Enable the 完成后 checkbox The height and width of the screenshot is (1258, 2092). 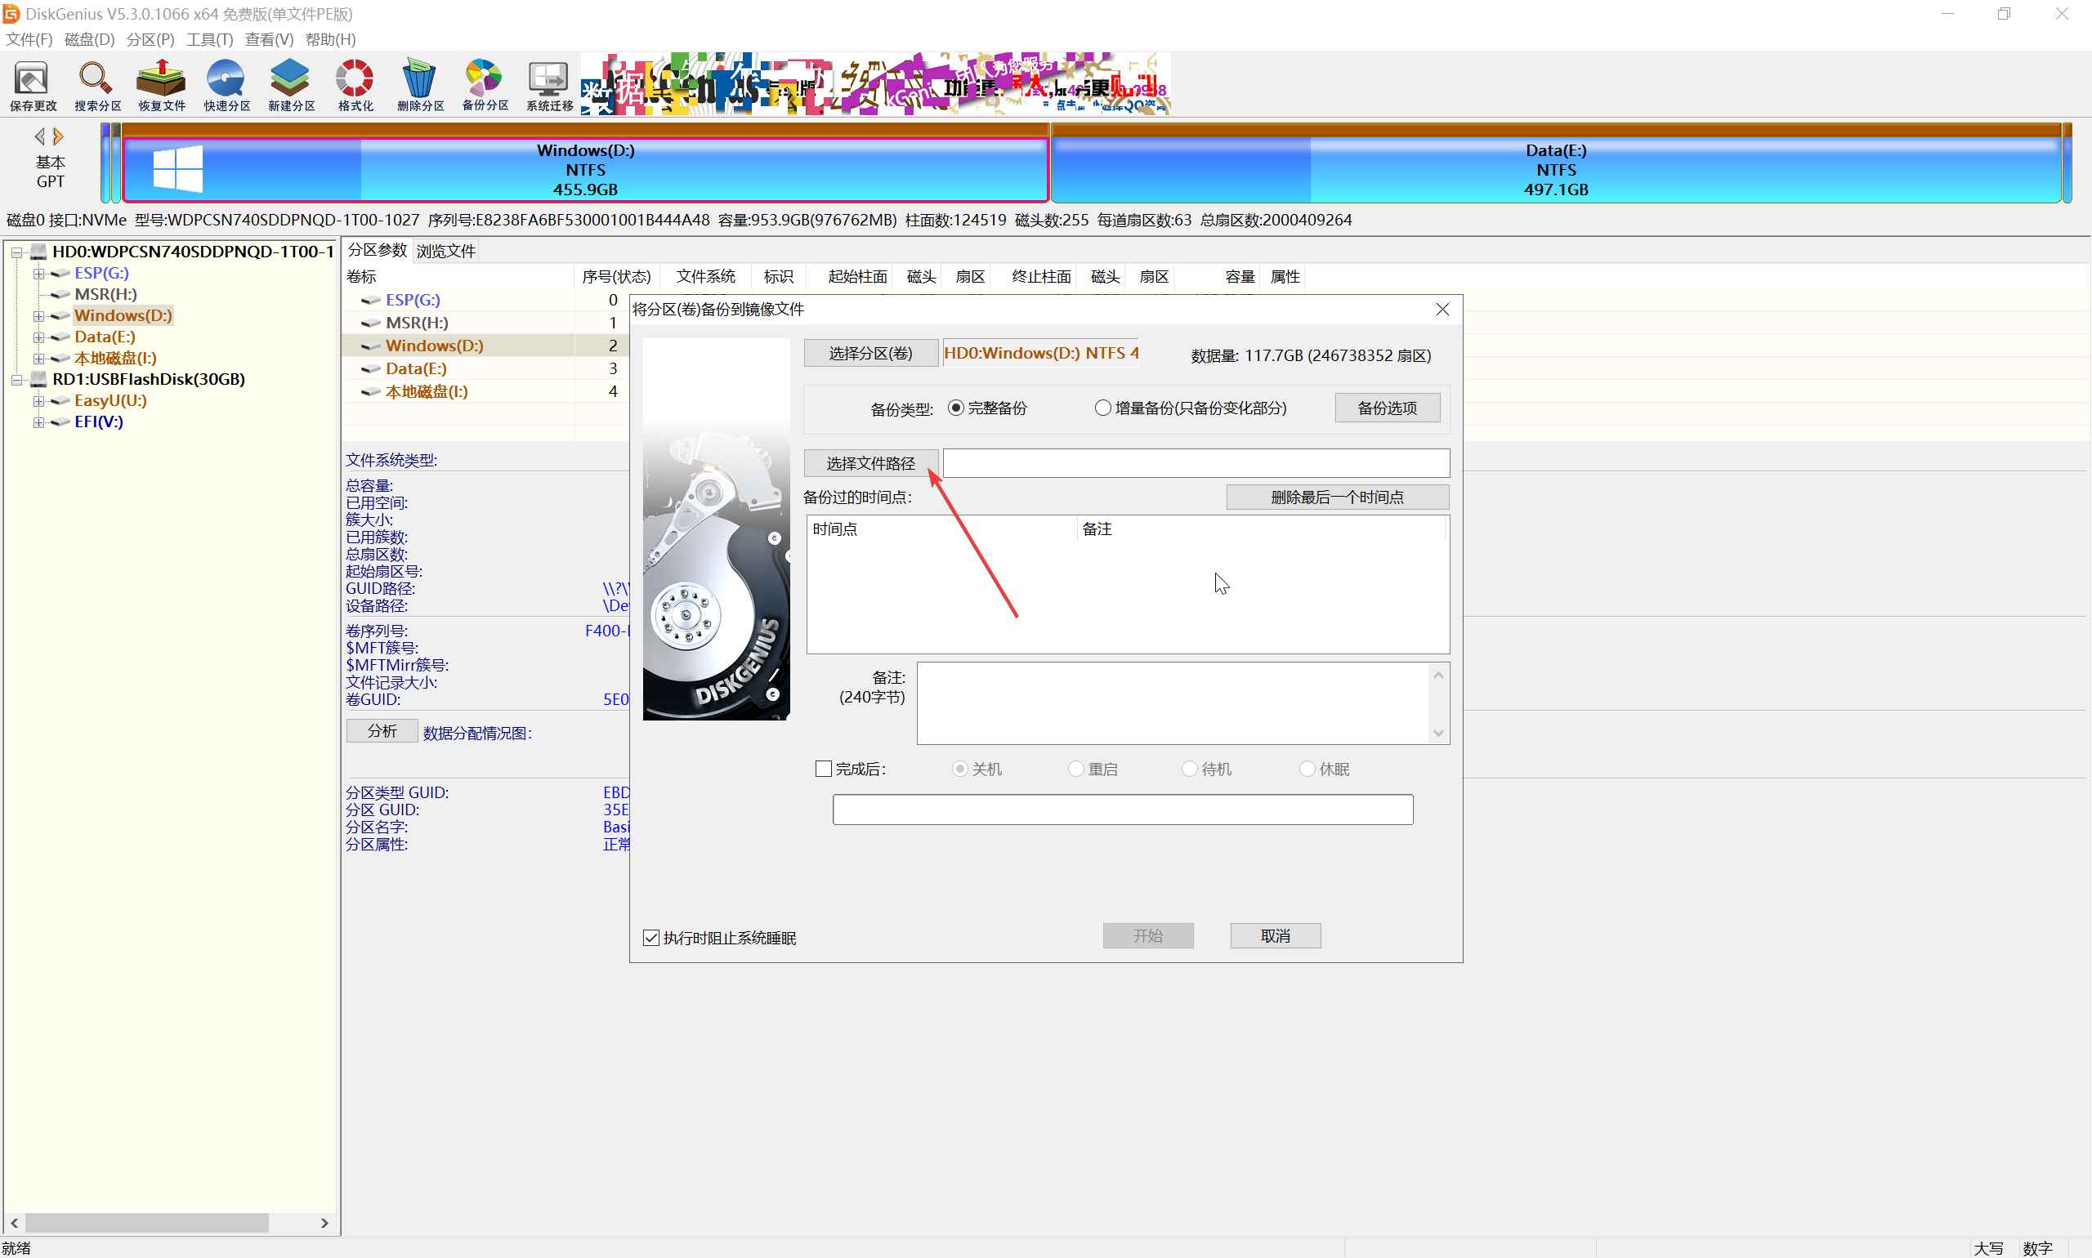(x=824, y=769)
